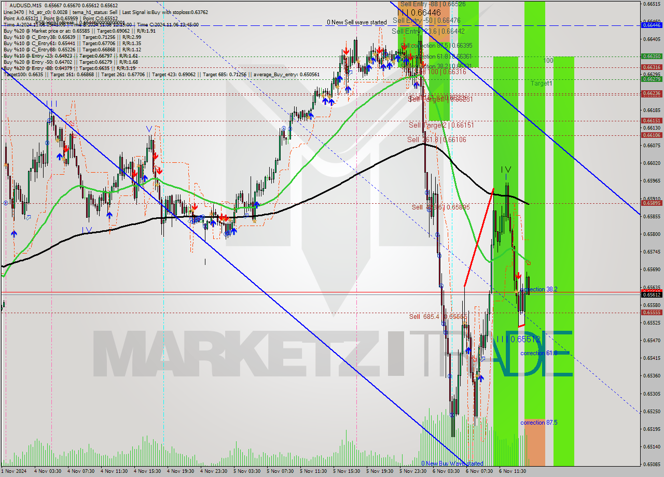Screen dimensions: 664x477
Task: Click the '1 Nov 2024' time axis label
Action: [x=14, y=471]
